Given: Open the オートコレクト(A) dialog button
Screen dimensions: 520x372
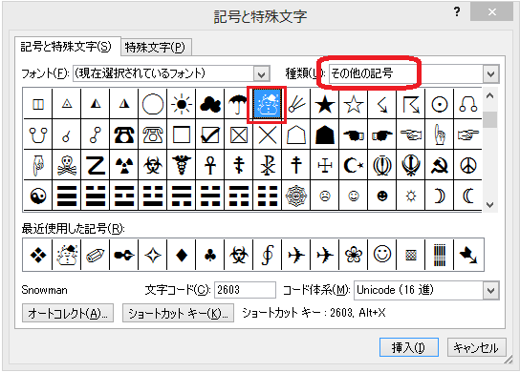Looking at the screenshot, I should click(x=68, y=313).
